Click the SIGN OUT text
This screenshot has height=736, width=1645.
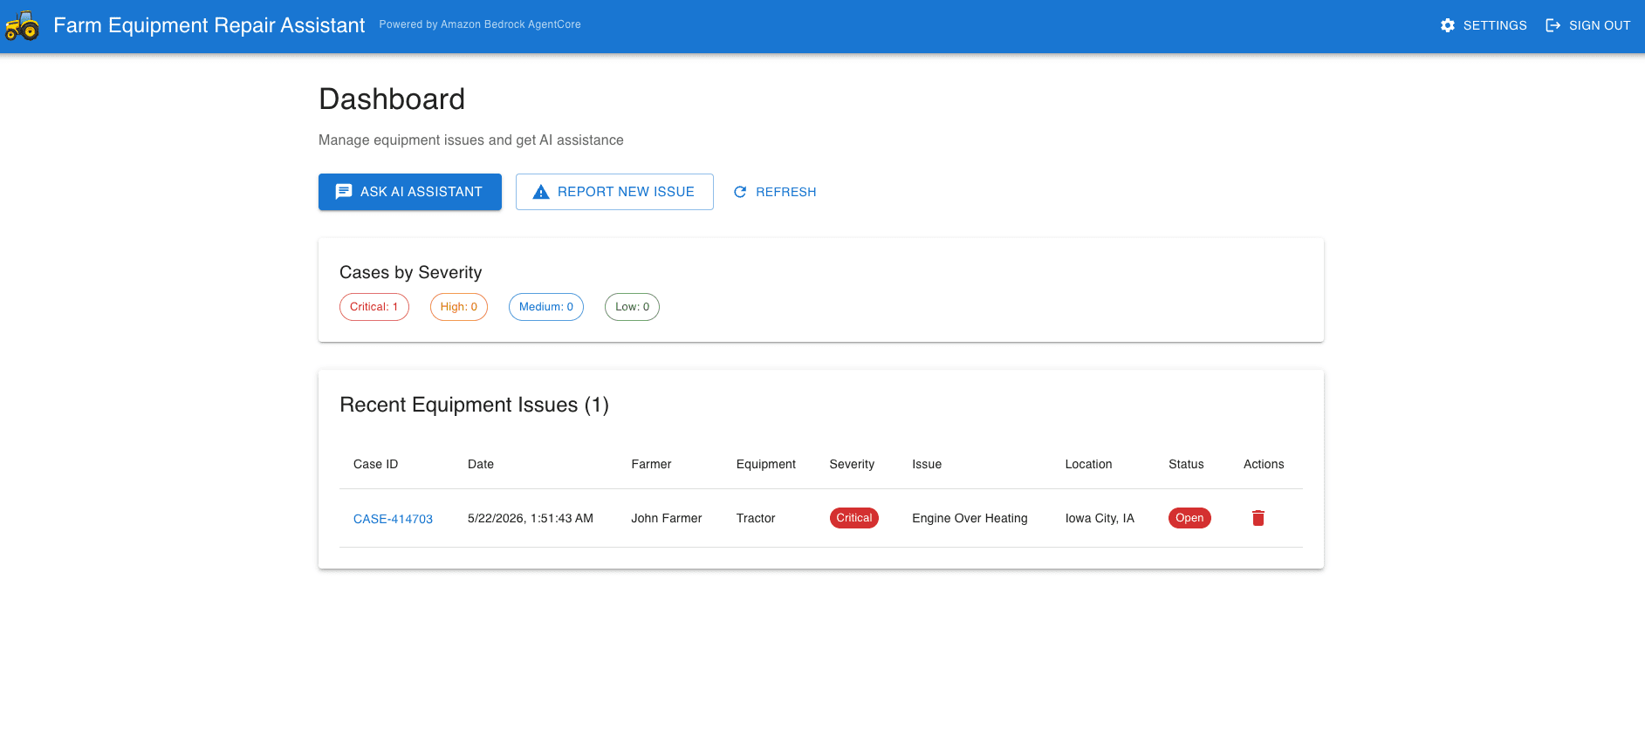pyautogui.click(x=1600, y=25)
